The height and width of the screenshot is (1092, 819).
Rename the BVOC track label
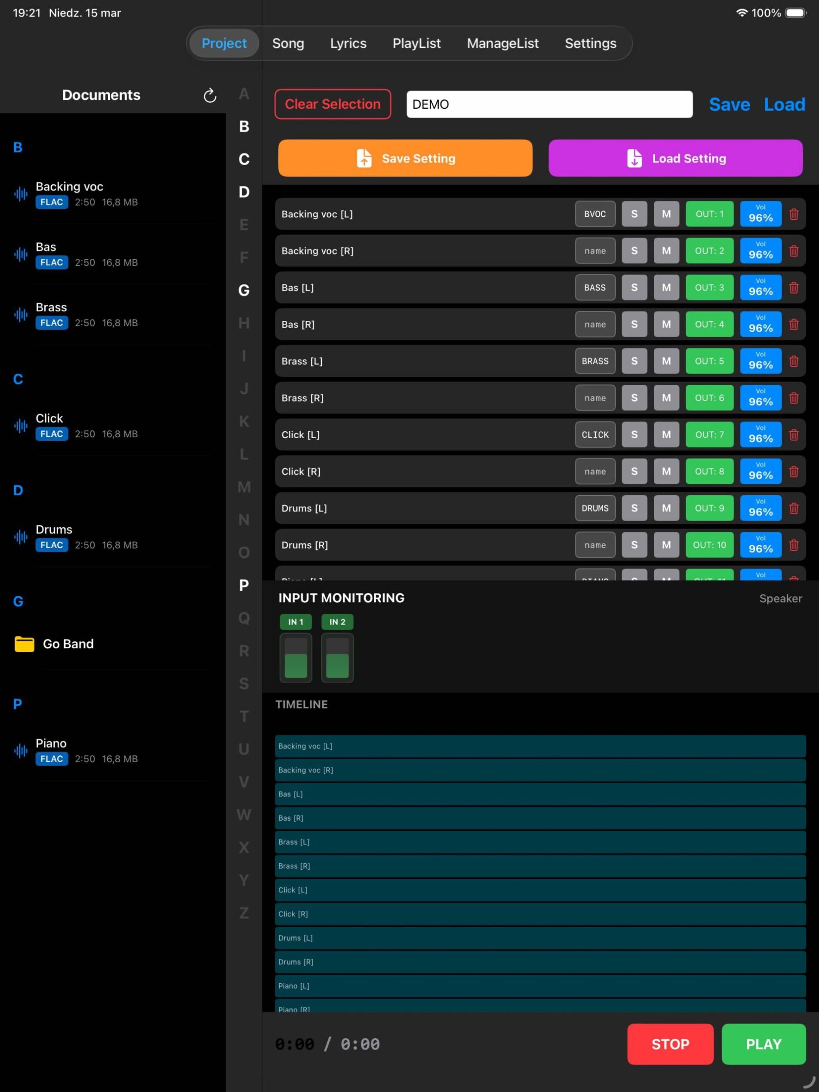(x=595, y=214)
